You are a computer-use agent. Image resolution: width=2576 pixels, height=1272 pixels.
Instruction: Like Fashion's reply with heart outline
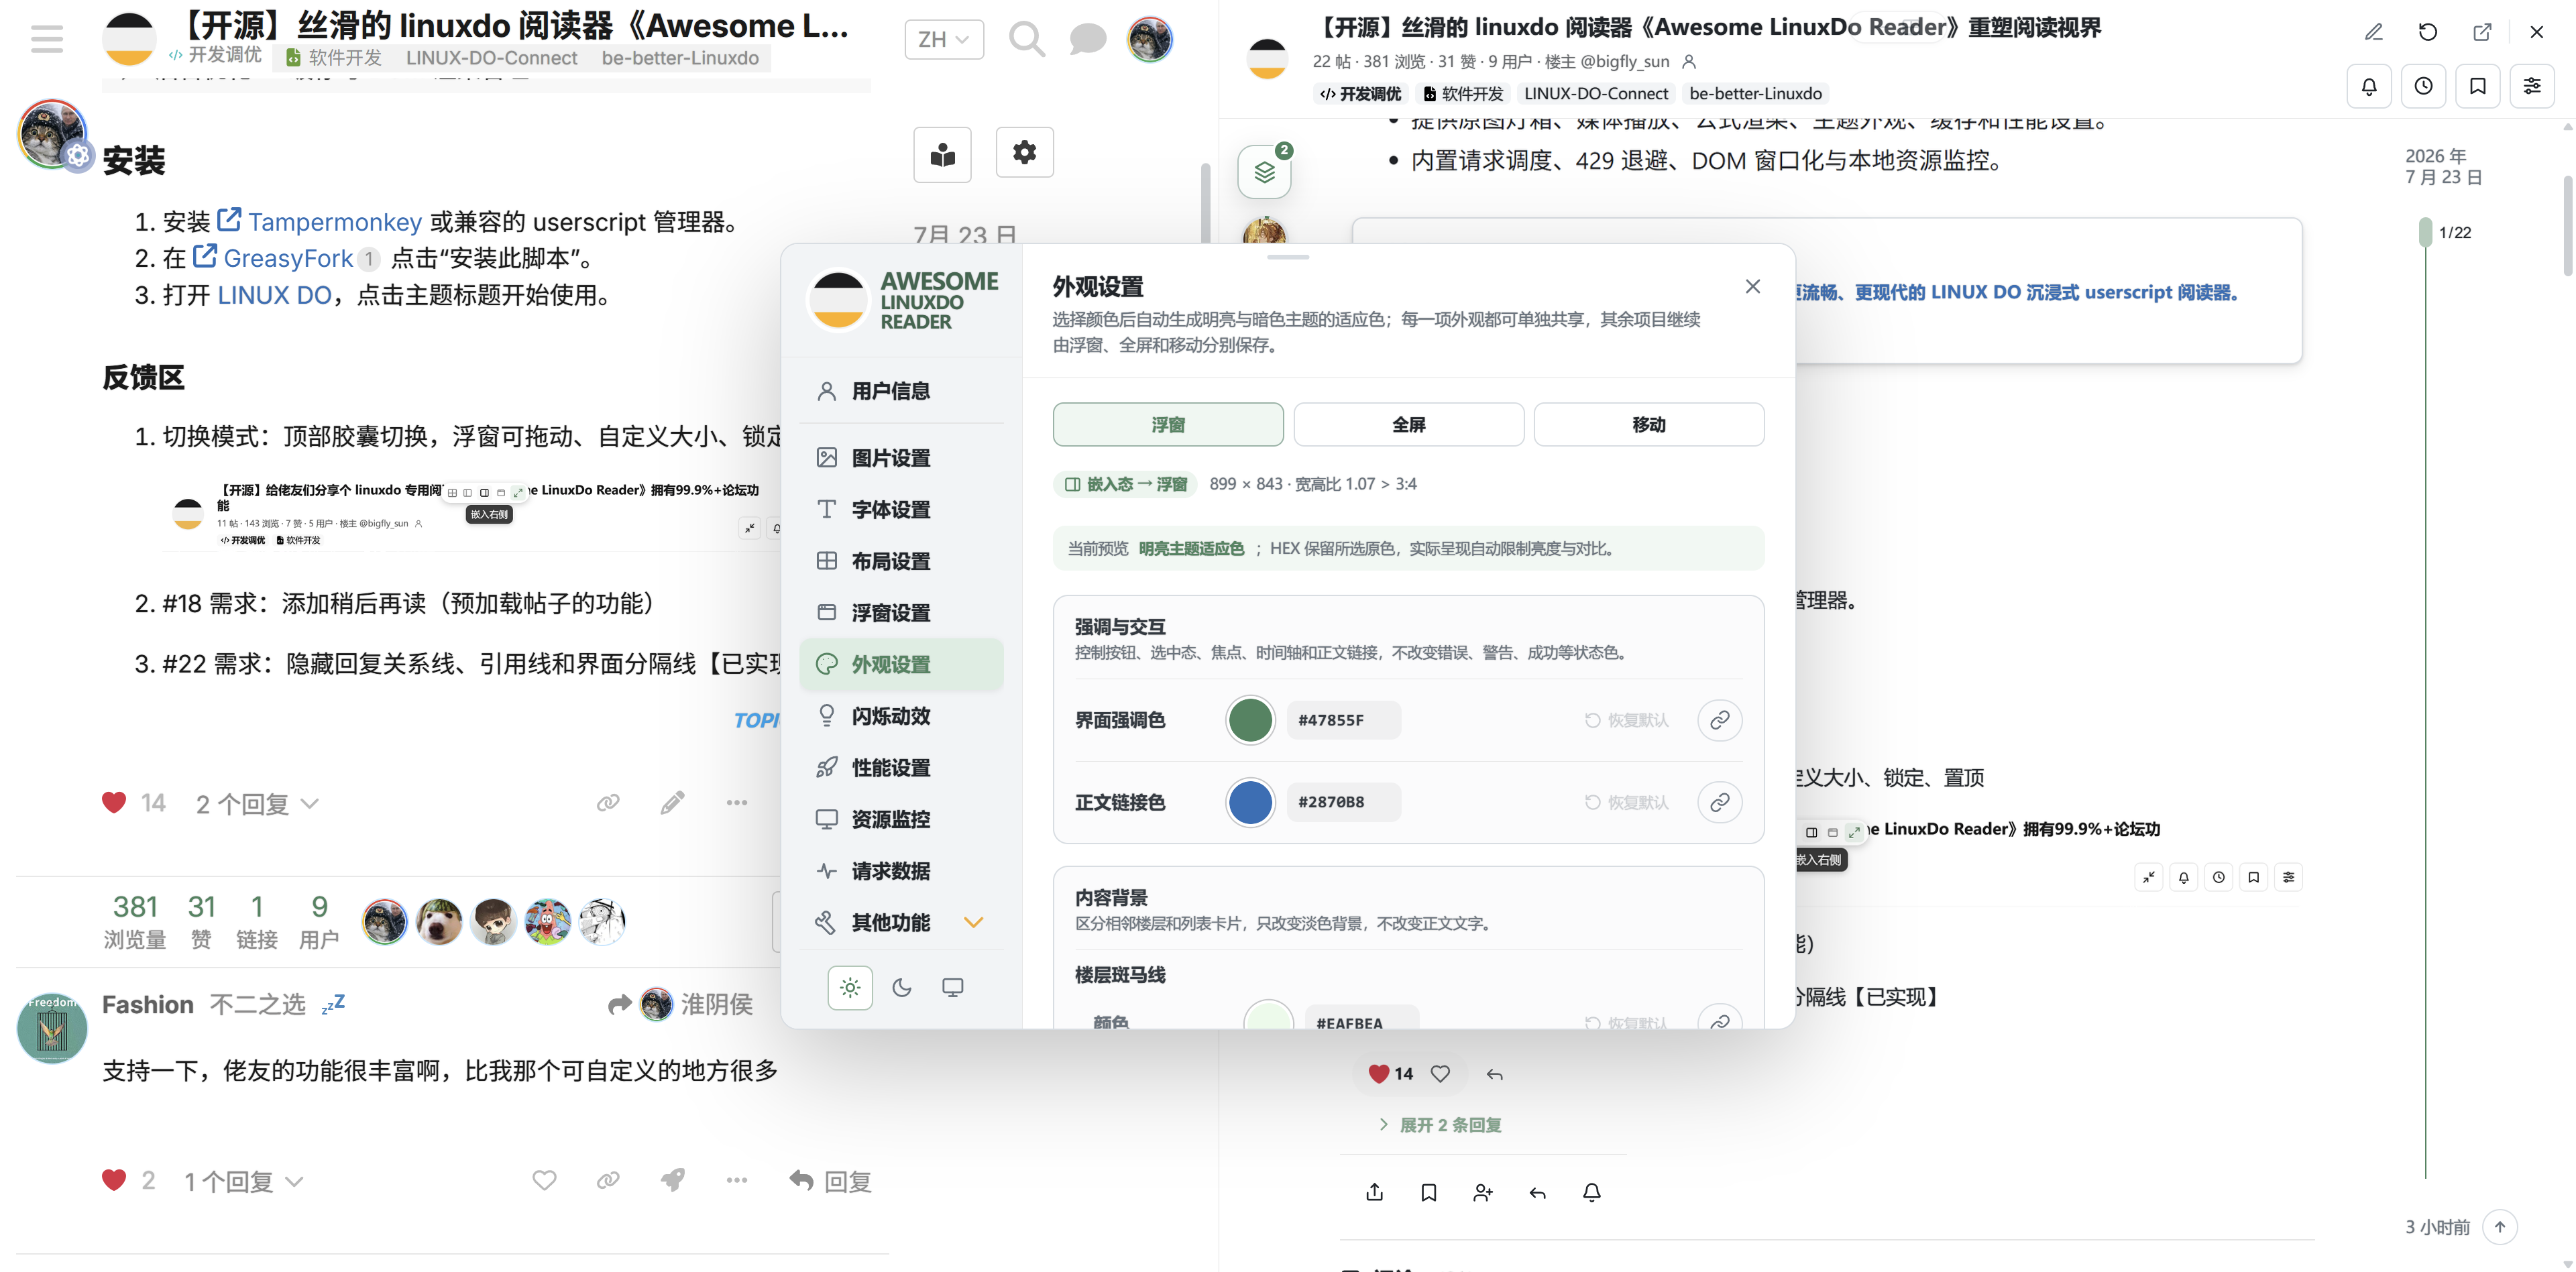pyautogui.click(x=544, y=1181)
